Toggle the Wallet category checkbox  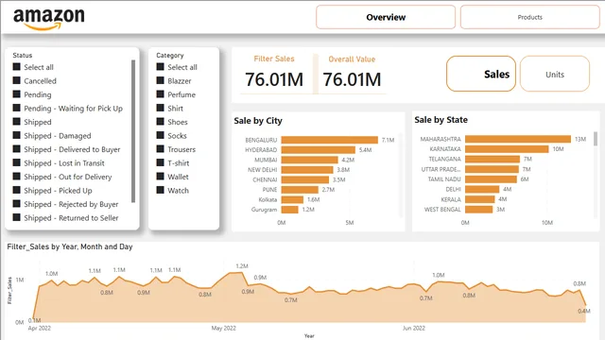160,177
